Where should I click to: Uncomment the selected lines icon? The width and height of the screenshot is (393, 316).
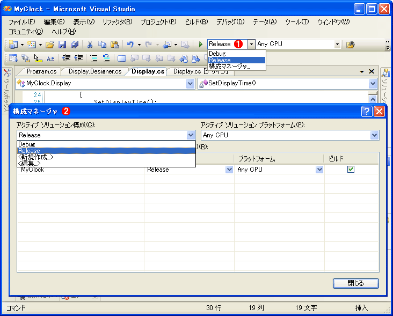pos(106,58)
